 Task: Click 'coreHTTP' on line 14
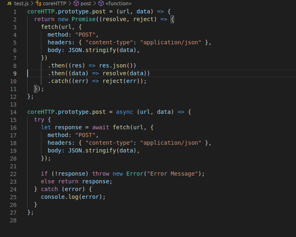coord(41,112)
